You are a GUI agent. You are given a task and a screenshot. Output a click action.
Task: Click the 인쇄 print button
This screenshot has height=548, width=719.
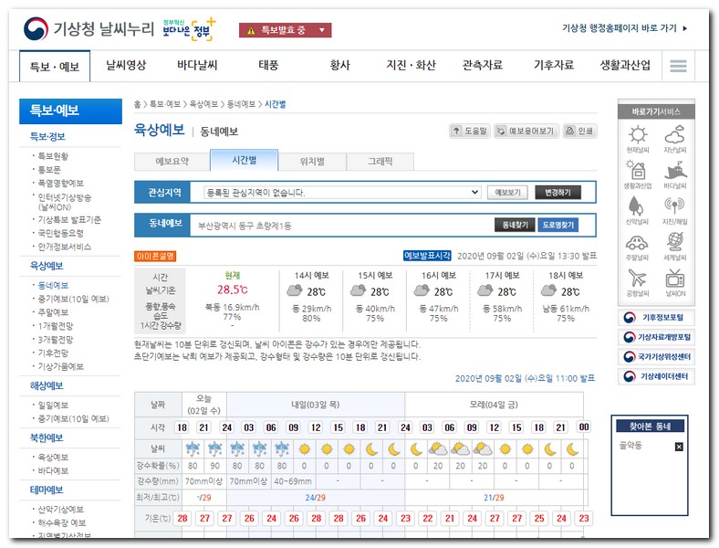pyautogui.click(x=580, y=132)
